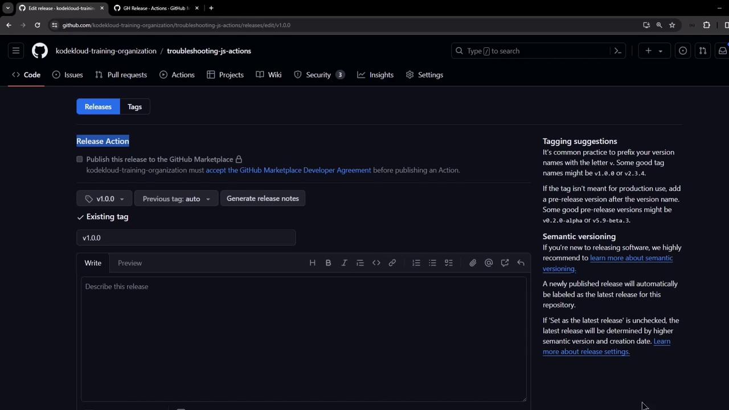Screen dimensions: 729x410
Task: Go back in browser history
Action: click(x=9, y=25)
